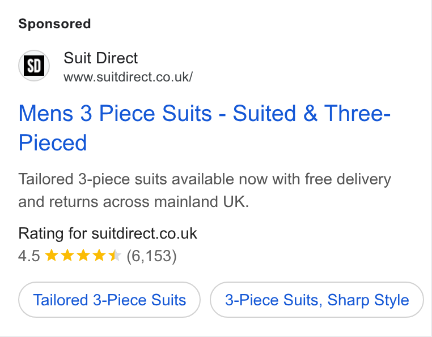The height and width of the screenshot is (337, 432).
Task: Click the first gold rating star
Action: (51, 256)
